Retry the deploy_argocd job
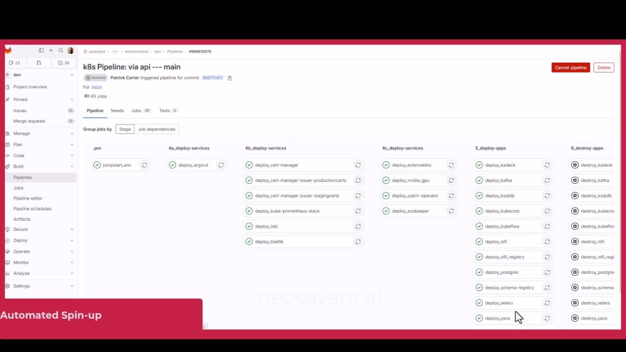 pyautogui.click(x=221, y=165)
